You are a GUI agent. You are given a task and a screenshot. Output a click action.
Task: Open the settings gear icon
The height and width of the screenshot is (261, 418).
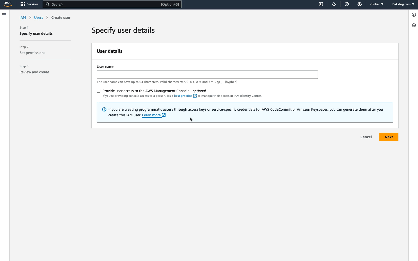click(359, 4)
